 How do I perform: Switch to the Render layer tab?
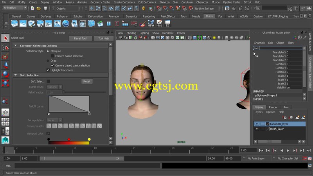click(273, 107)
